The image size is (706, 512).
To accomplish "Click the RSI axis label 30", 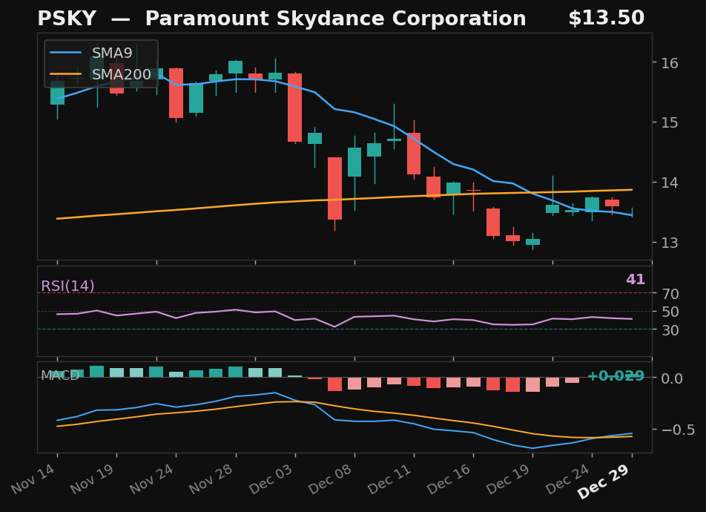I will tap(670, 330).
